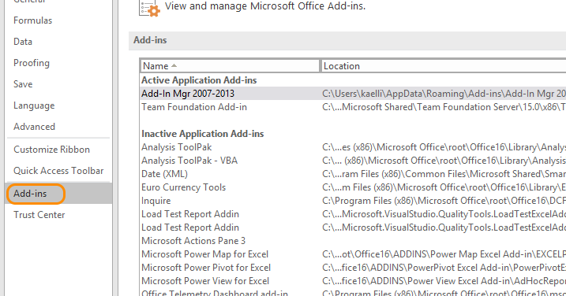This screenshot has width=566, height=296.
Task: Open Customize Ribbon settings
Action: [x=51, y=150]
